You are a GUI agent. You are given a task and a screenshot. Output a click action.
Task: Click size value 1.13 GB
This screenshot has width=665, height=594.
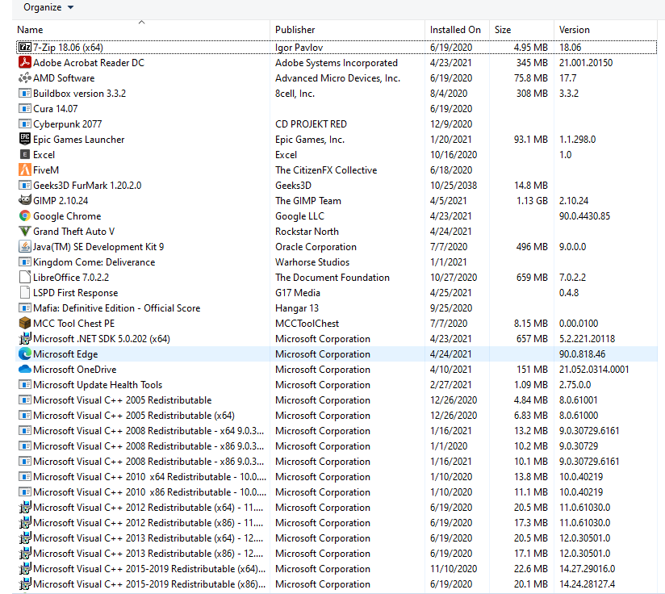click(x=532, y=200)
